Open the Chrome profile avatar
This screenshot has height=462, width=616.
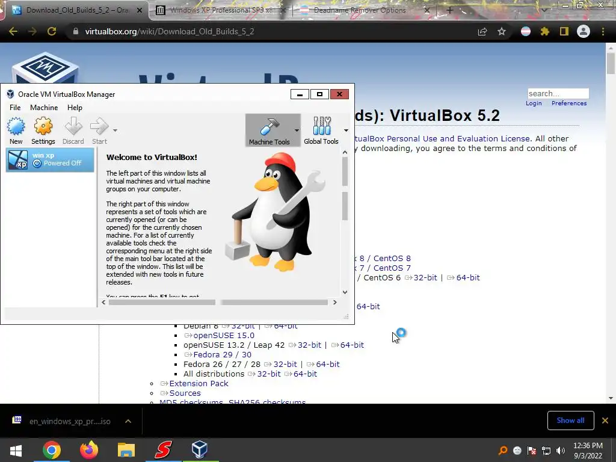(x=584, y=31)
